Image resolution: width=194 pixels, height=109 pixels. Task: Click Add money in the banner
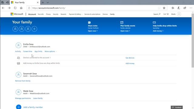point(158,31)
